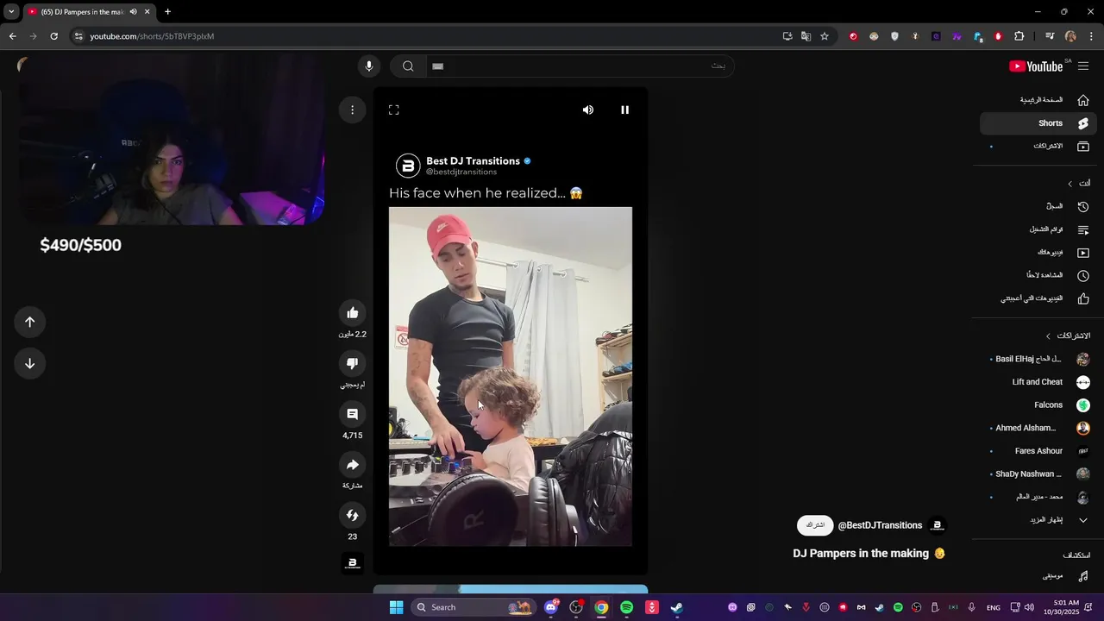Viewport: 1104px width, 621px height.
Task: Open Your videos in the sidebar
Action: pos(1039,253)
